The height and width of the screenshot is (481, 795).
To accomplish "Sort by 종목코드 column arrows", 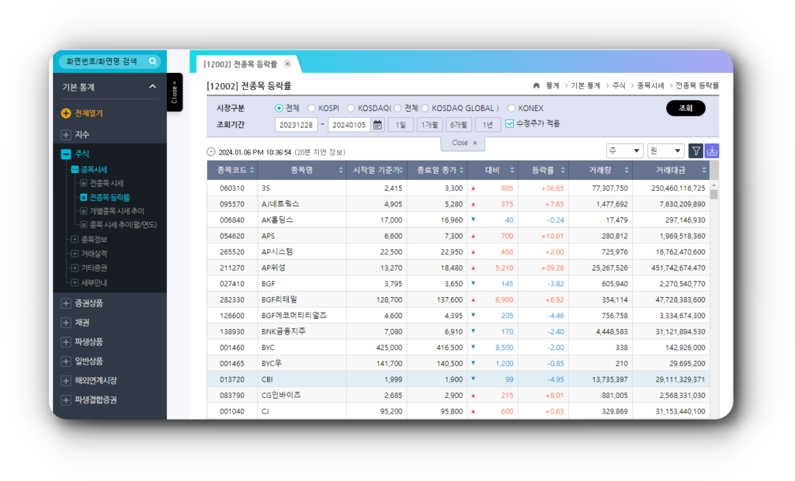I will pyautogui.click(x=252, y=171).
